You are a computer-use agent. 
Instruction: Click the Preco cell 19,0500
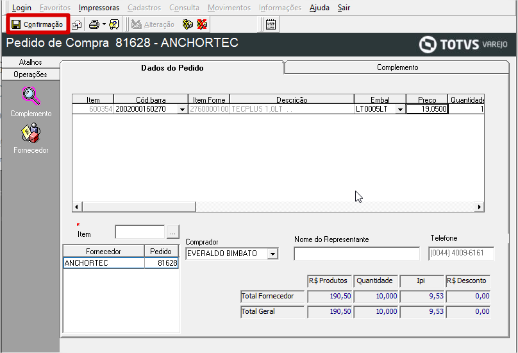[427, 109]
